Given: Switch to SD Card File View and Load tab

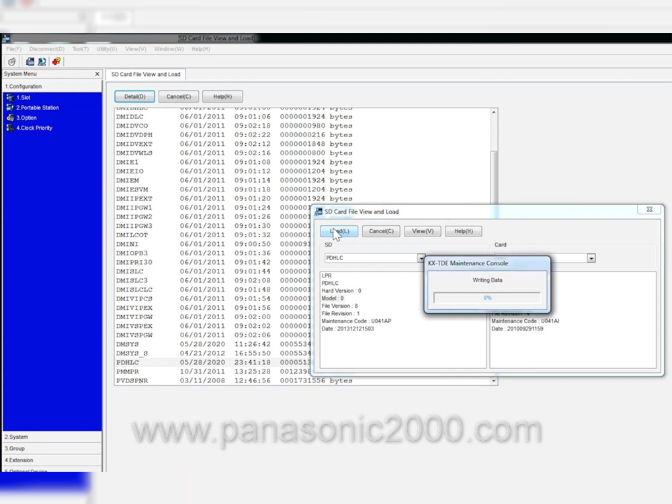Looking at the screenshot, I should tap(145, 75).
